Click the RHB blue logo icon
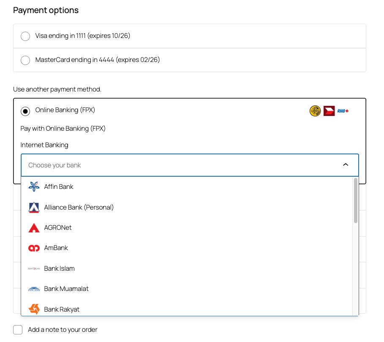Image resolution: width=384 pixels, height=342 pixels. 343,111
